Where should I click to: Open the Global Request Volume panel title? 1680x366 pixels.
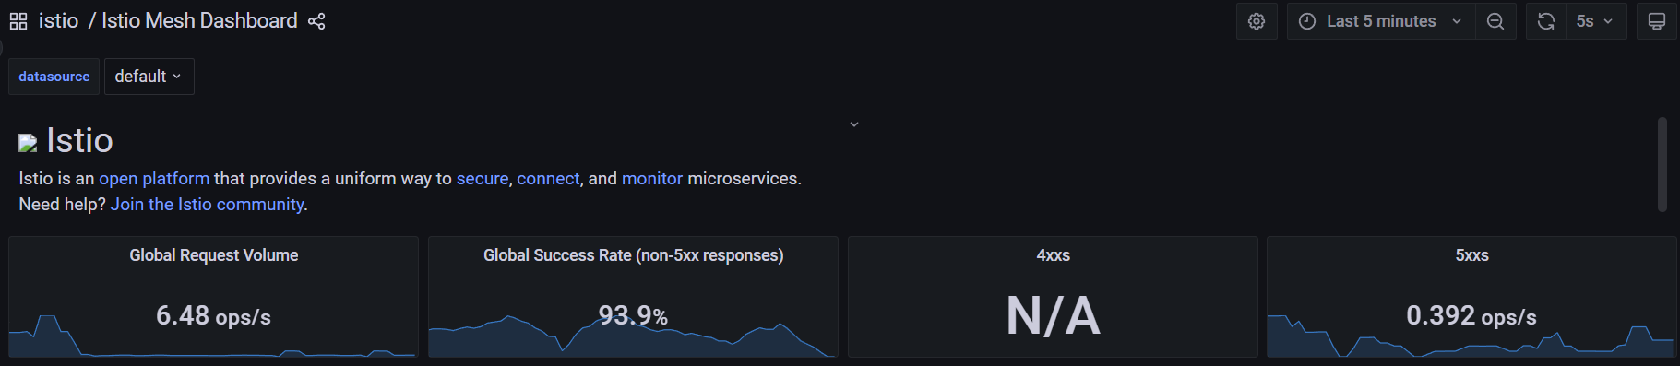pos(214,255)
